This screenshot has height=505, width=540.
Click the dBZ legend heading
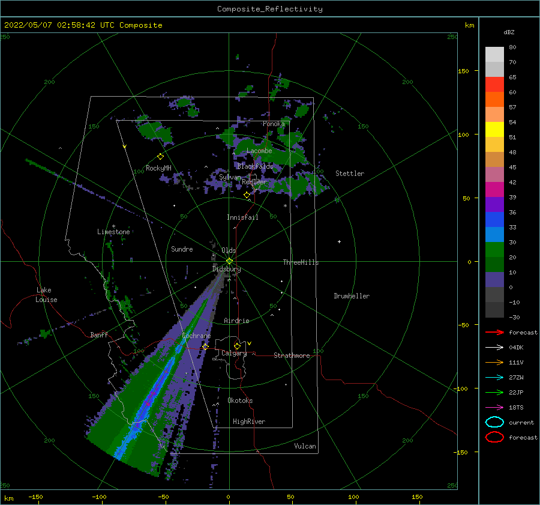point(509,32)
